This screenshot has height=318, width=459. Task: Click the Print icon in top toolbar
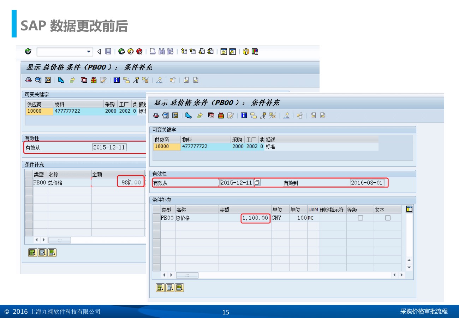153,52
